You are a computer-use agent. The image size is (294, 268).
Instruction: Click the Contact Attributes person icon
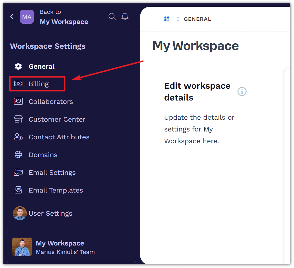18,137
